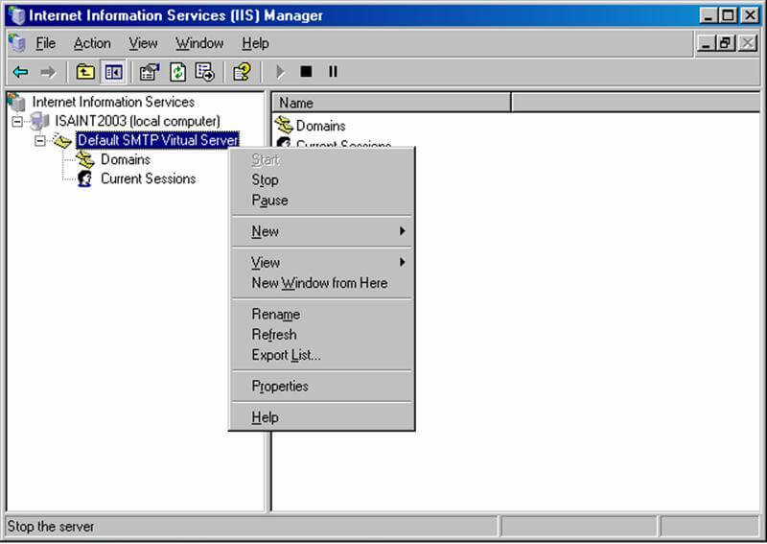This screenshot has height=544, width=767.
Task: Open the View menu in menu bar
Action: point(143,43)
